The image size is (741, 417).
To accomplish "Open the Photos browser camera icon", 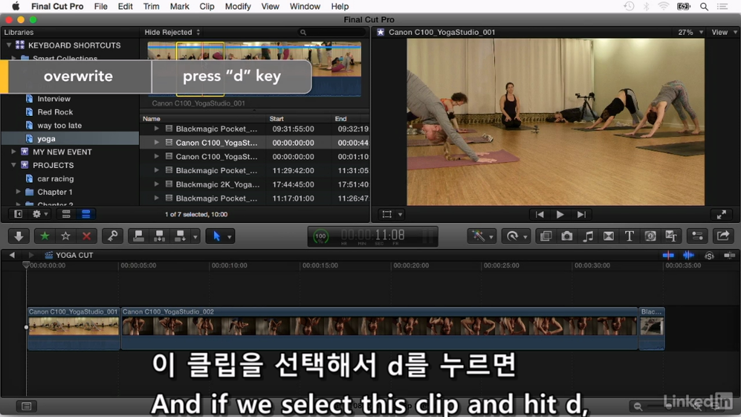I will [x=567, y=236].
